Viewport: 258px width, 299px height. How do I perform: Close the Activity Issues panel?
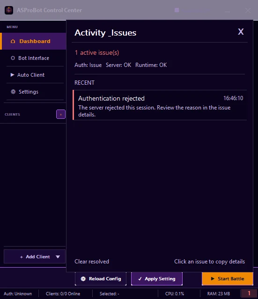[x=241, y=32]
